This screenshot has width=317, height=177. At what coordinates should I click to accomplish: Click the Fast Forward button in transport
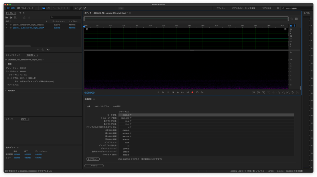(x=183, y=92)
